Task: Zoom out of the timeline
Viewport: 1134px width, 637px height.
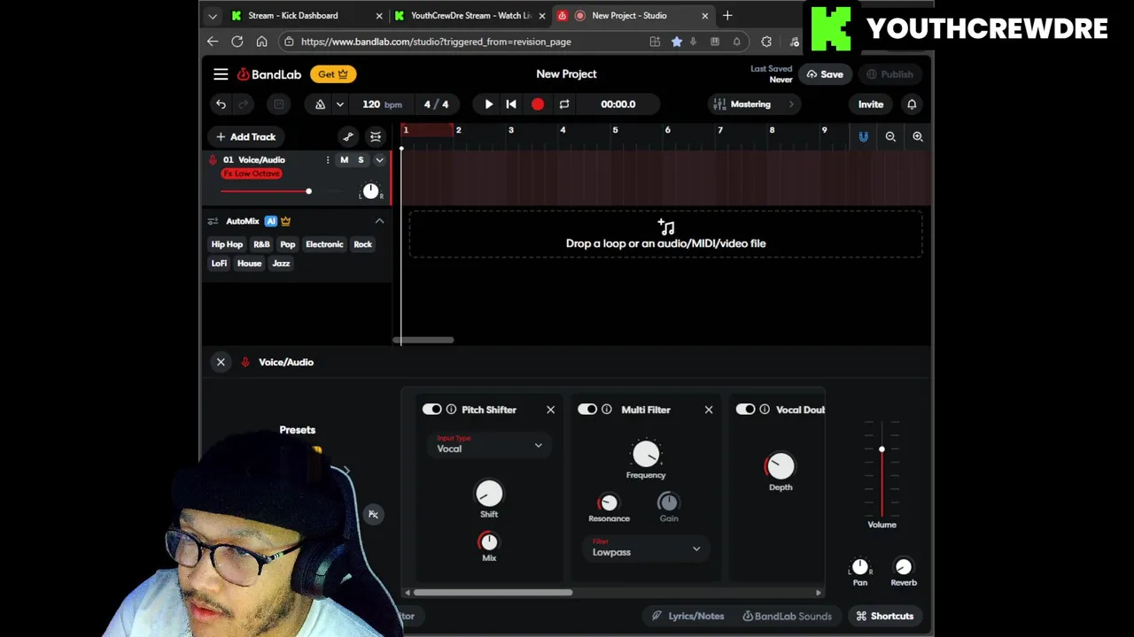Action: pos(890,136)
